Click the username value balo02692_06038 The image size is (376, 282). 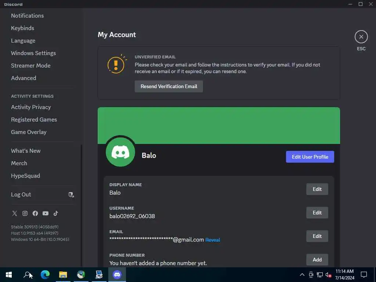click(132, 216)
